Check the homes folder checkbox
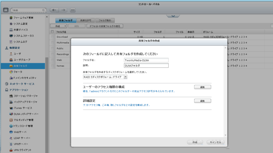273x153 pixels. click(52, 66)
